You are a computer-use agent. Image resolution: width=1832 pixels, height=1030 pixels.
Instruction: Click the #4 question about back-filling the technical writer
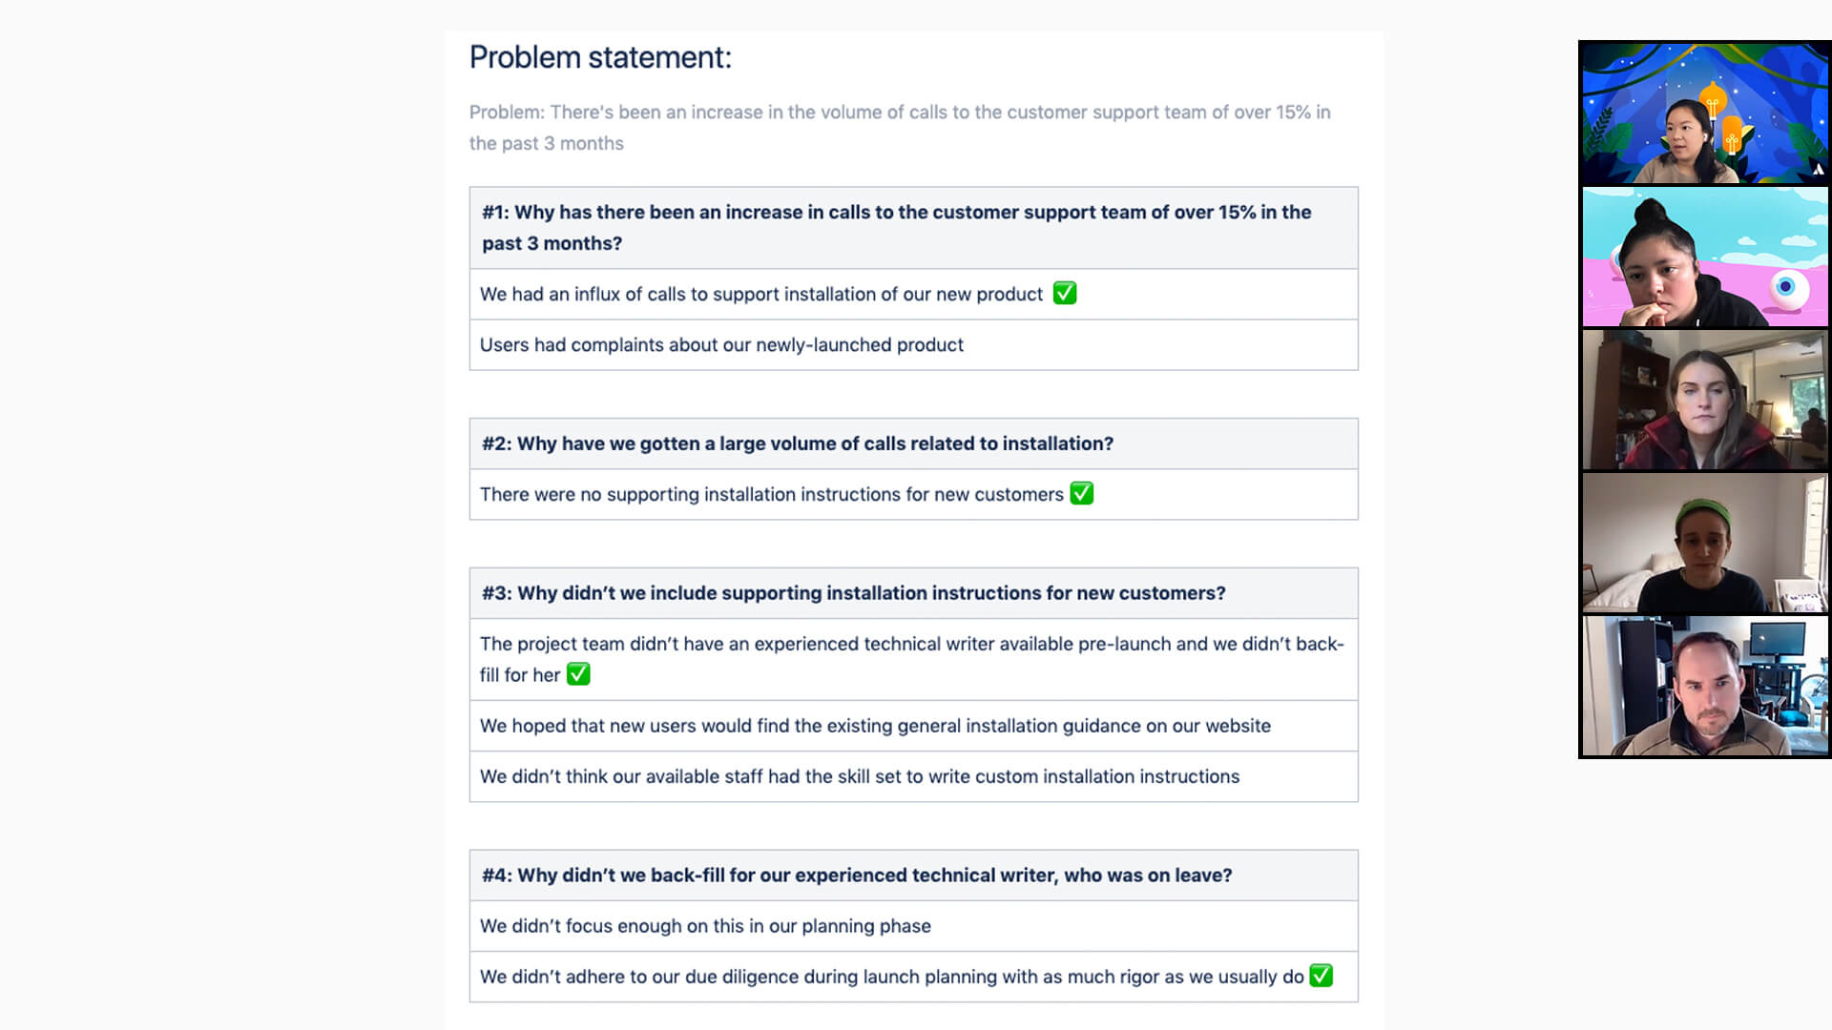pos(856,875)
